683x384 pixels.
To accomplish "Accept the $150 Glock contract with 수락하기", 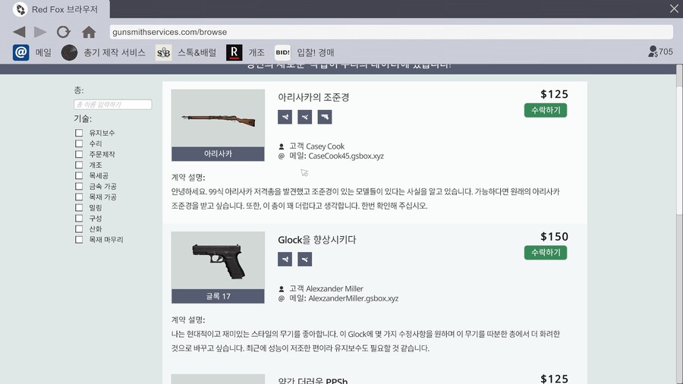I will click(x=546, y=253).
